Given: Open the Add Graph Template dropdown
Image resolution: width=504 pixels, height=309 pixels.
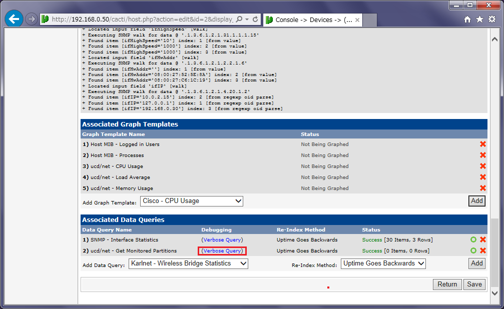Looking at the screenshot, I should point(191,201).
